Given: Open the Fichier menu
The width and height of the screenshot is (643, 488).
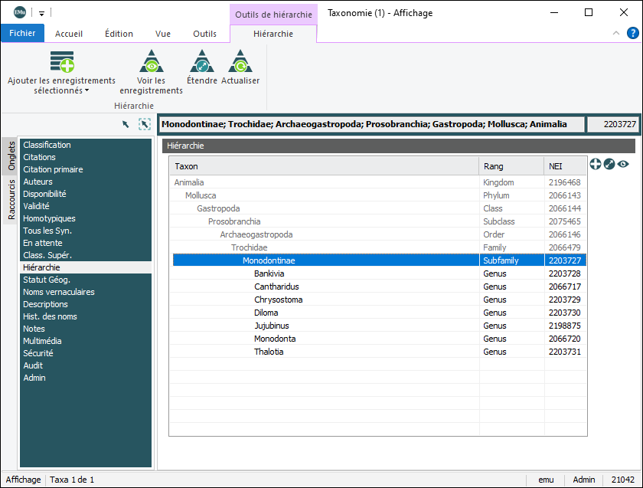Looking at the screenshot, I should tap(22, 34).
